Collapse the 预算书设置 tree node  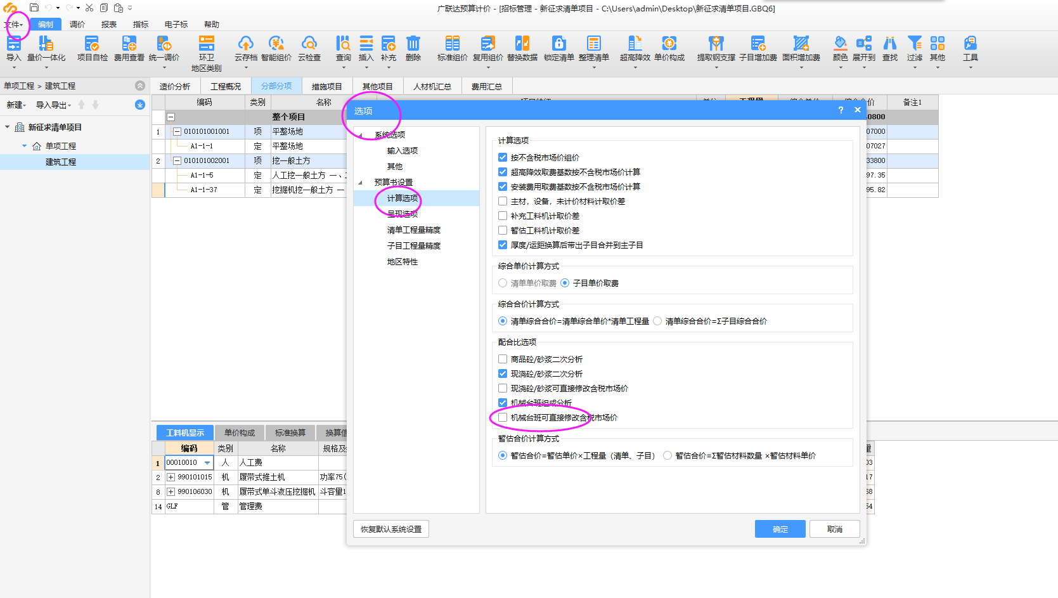361,183
